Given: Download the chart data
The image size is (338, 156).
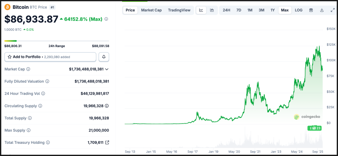Looking at the screenshot, I should 322,10.
